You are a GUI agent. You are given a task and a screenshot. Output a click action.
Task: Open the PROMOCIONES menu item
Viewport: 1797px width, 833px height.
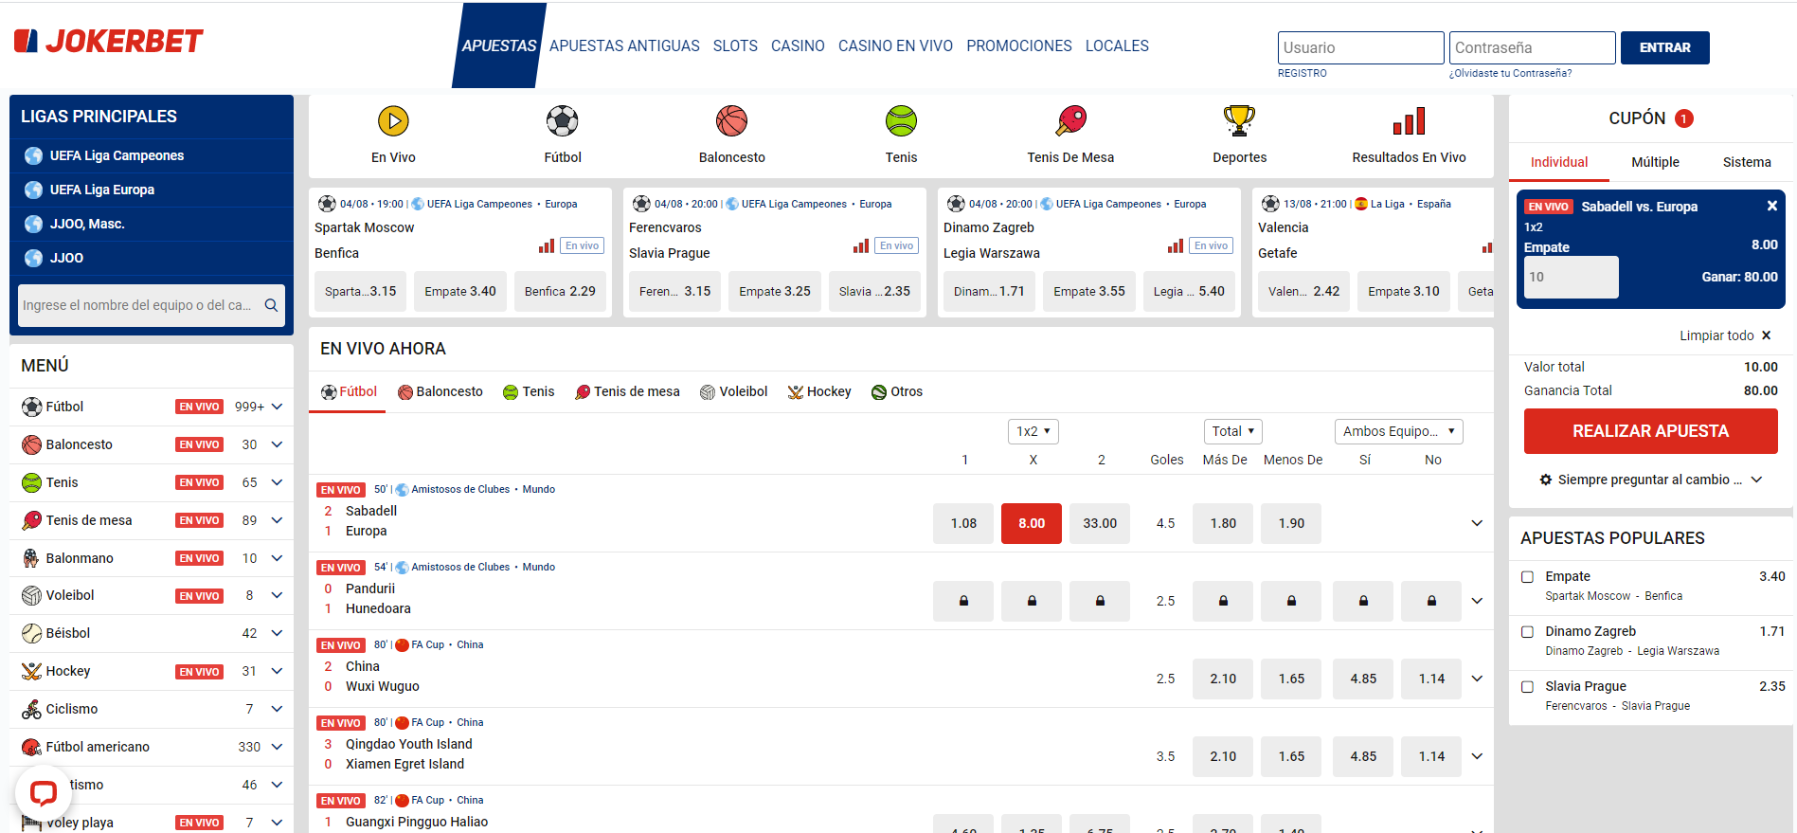(1019, 45)
